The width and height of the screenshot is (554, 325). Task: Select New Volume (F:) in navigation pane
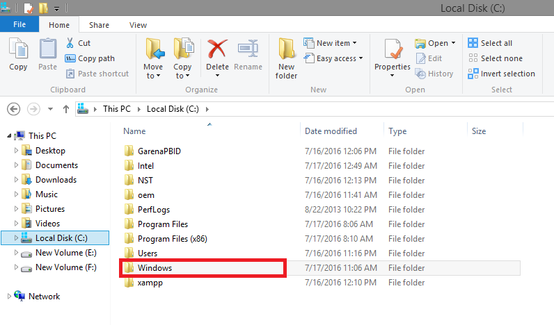(x=65, y=267)
